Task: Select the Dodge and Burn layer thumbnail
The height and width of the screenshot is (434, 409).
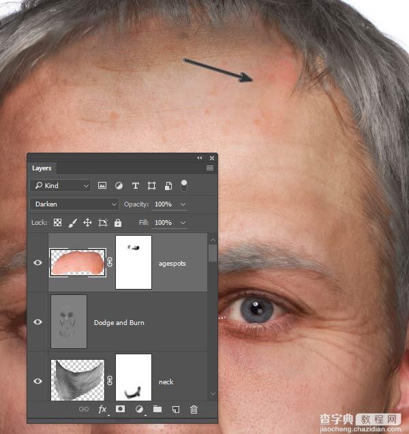Action: click(69, 322)
